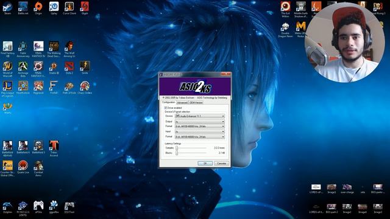Launch the Dolphin emulator shortcut
The image size is (390, 219).
[7, 207]
